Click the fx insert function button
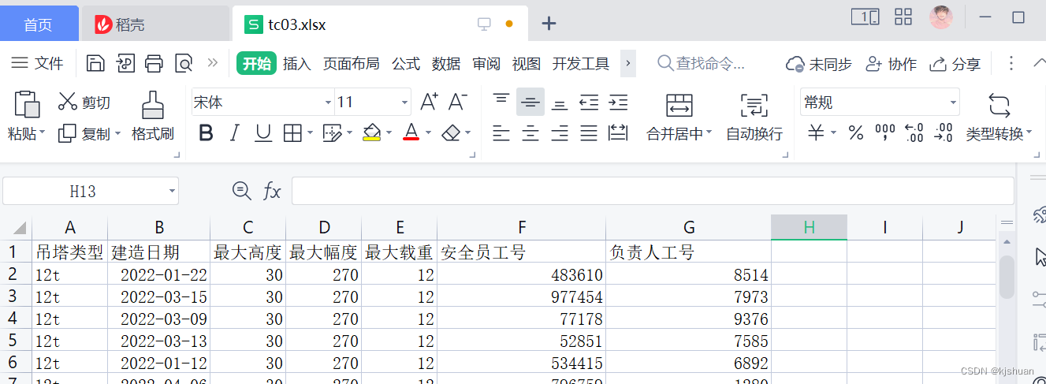This screenshot has width=1046, height=384. click(x=272, y=191)
